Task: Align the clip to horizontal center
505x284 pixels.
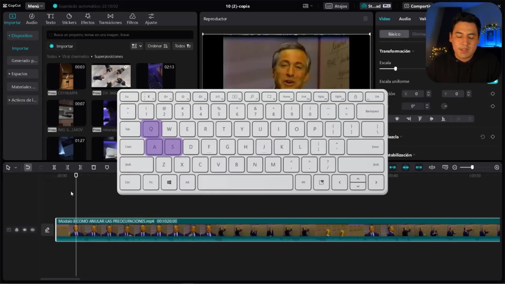Action: click(x=397, y=119)
